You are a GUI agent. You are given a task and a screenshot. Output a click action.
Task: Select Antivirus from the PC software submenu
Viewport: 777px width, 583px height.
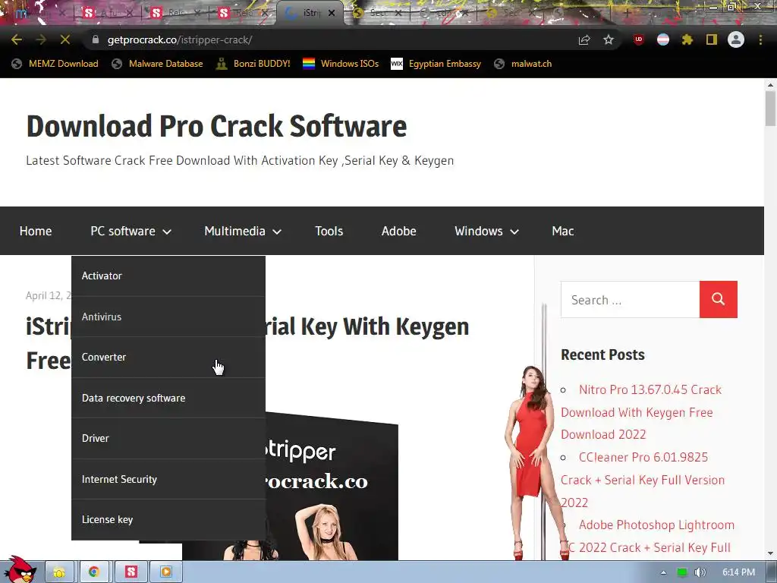(168, 317)
